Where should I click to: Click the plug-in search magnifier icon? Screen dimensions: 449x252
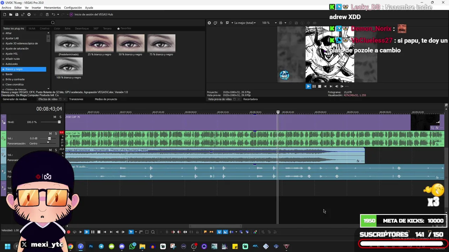pos(53,23)
